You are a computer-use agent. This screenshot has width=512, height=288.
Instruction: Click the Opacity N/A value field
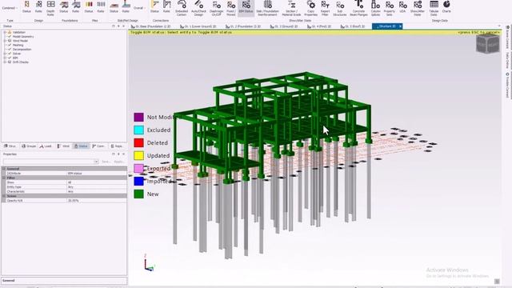click(x=97, y=201)
